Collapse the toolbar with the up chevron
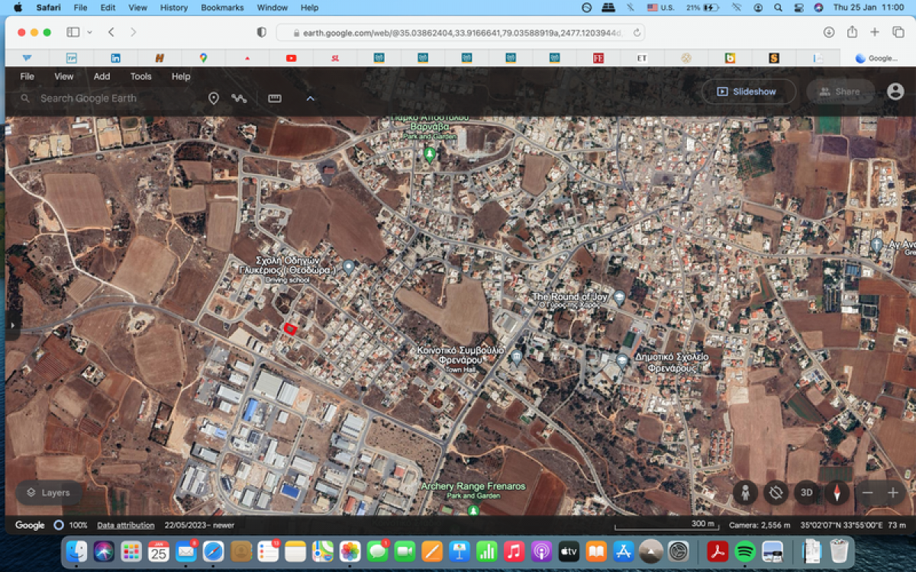This screenshot has width=916, height=572. click(x=310, y=98)
